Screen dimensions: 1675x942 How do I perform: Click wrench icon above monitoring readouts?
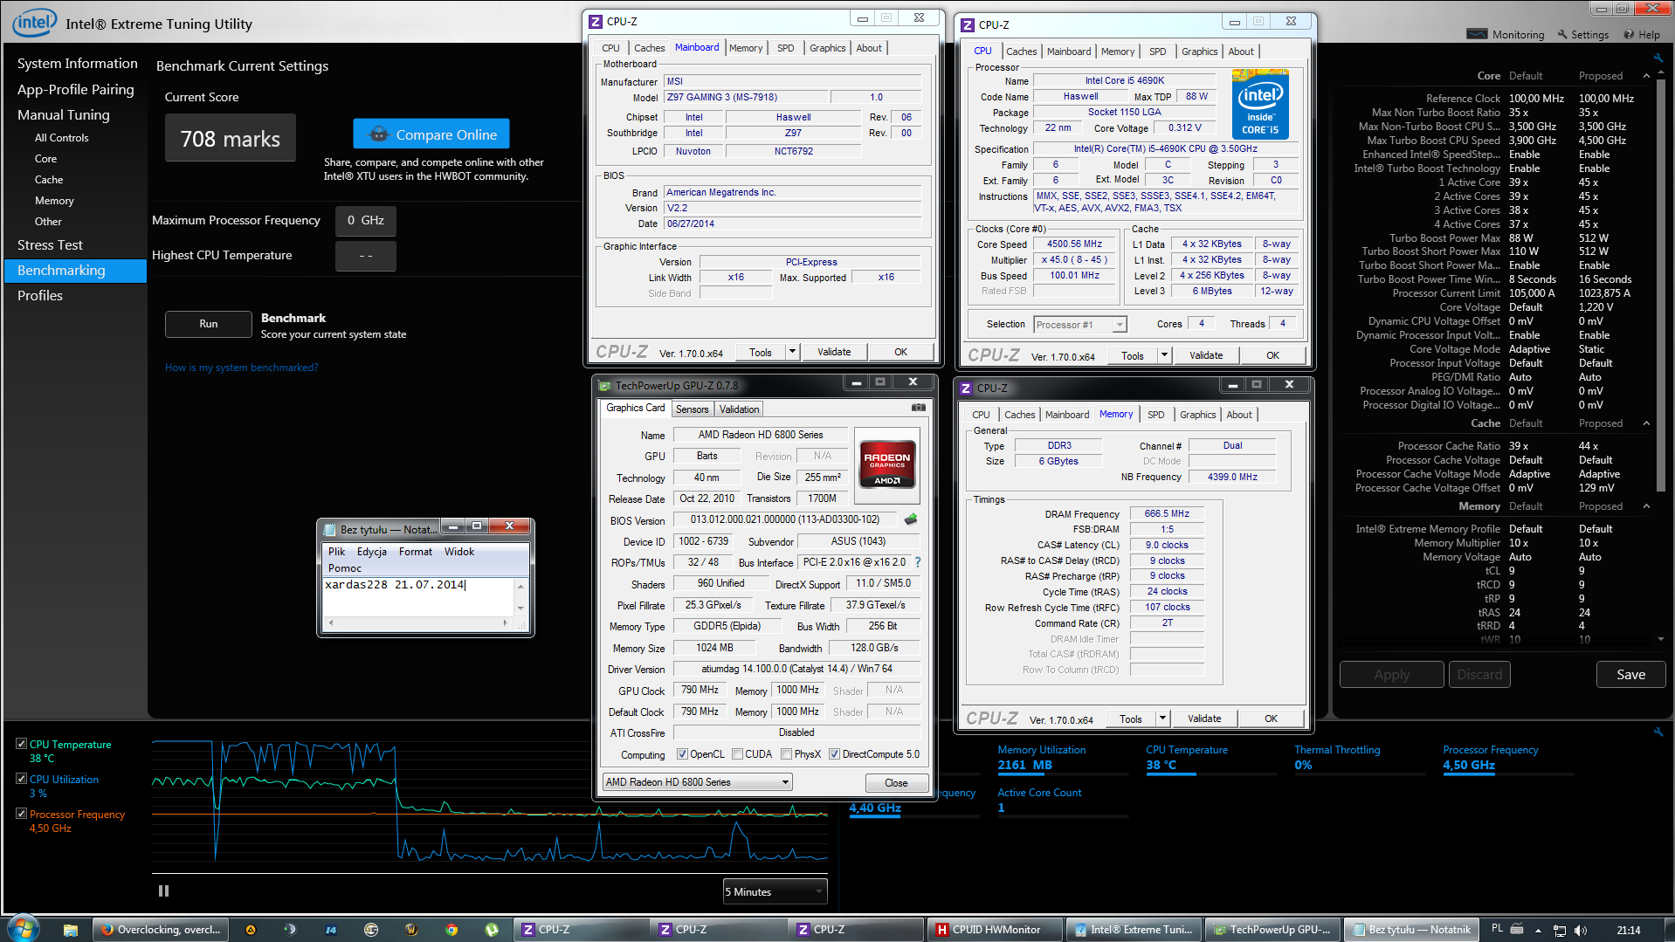click(1658, 732)
